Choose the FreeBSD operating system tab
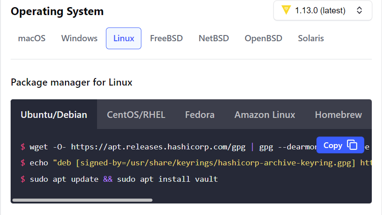Screen dimensions: 382x215 (166, 38)
